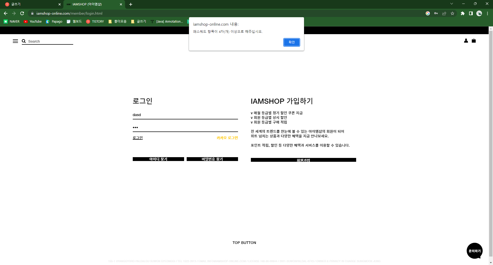The height and width of the screenshot is (265, 493).
Task: Open a new tab with the plus button
Action: (131, 4)
